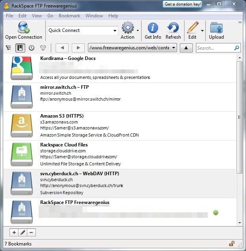246x251 pixels.
Task: Click the Edit pencil icon in toolbar
Action: [192, 28]
